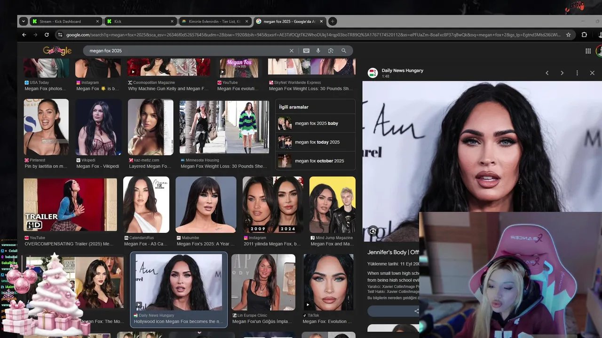Click the forward navigation arrow in browser
The image size is (602, 338).
35,35
